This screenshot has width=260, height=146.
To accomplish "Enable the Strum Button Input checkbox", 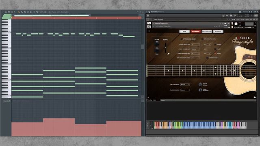I will pos(202,39).
